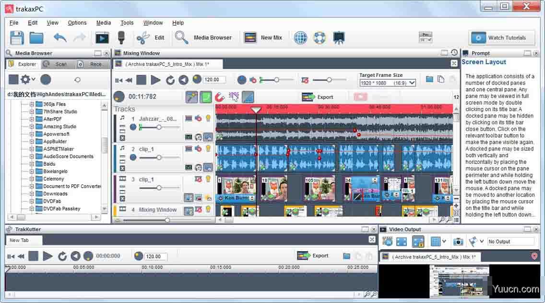Toggle the lightbulb on track 3 clip_1
The image size is (545, 303).
(208, 179)
